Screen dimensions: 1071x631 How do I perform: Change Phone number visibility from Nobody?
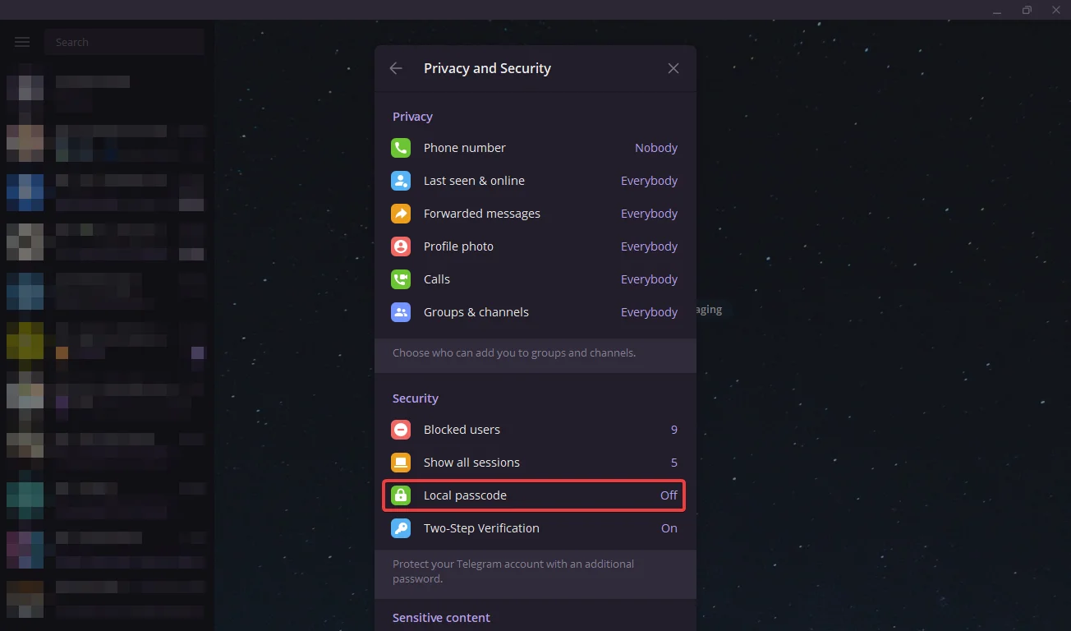[655, 148]
